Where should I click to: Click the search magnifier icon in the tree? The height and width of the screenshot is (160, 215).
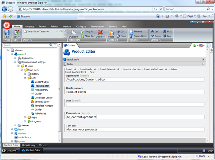(x=51, y=45)
